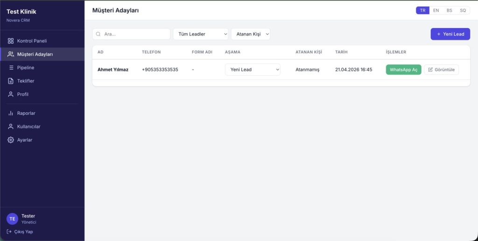Switch language to EN

pyautogui.click(x=436, y=10)
